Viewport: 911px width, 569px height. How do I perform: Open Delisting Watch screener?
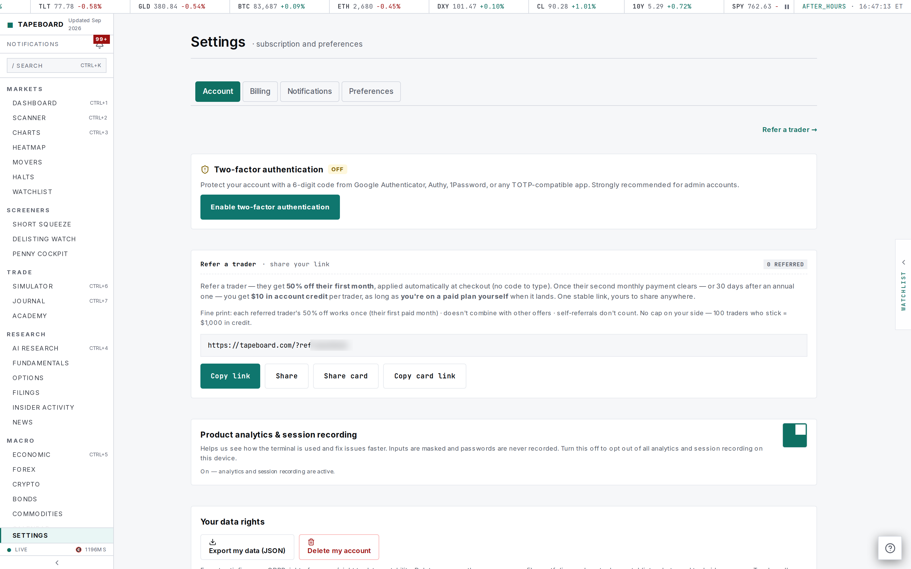[x=57, y=239]
